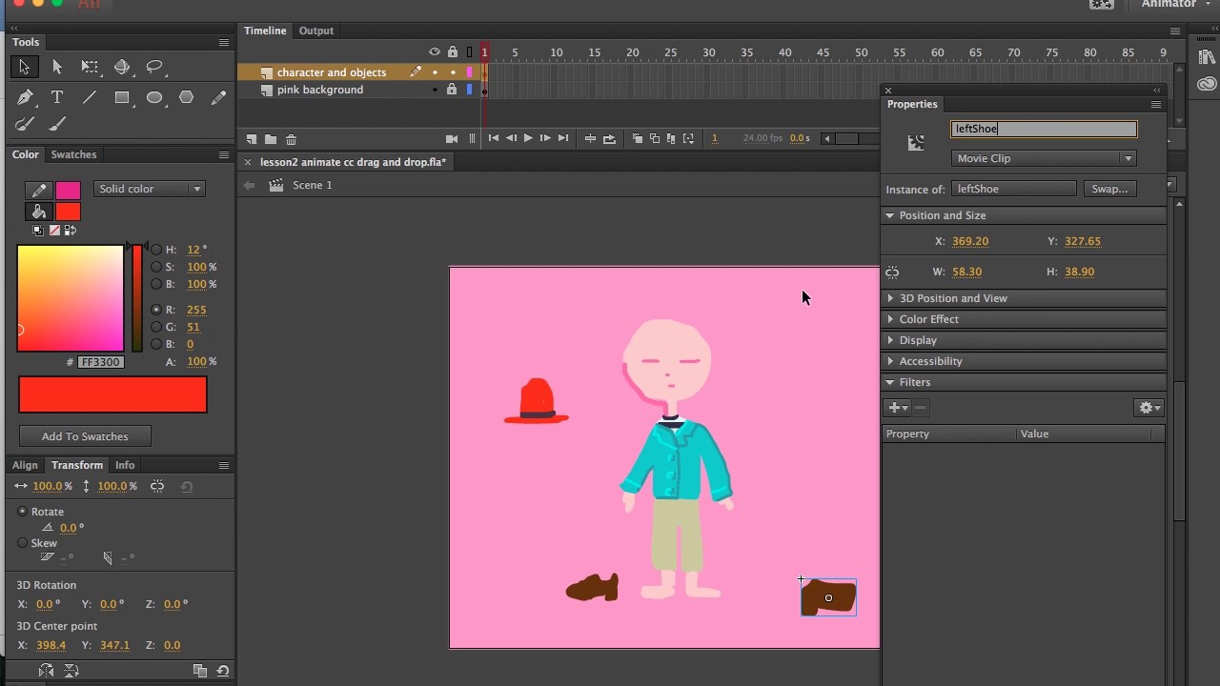Image resolution: width=1220 pixels, height=686 pixels.
Task: Select the Paint Brush tool
Action: coord(25,124)
